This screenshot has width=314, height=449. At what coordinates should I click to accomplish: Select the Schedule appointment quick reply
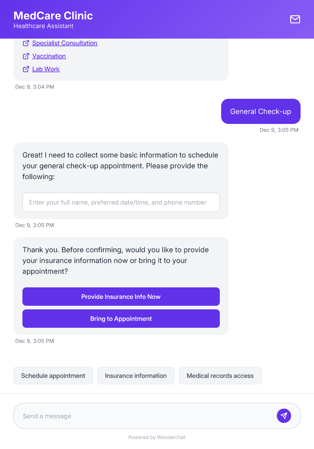coord(53,375)
